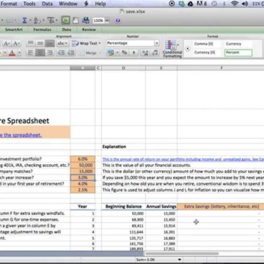Apply the Percent cell style
264x264 pixels.
[x=238, y=53]
